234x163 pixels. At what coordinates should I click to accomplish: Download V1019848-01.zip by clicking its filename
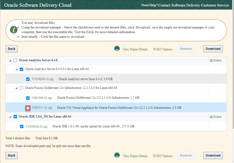coord(42,79)
